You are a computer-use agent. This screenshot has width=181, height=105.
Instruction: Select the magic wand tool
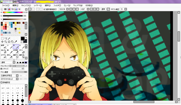click(x=9, y=38)
